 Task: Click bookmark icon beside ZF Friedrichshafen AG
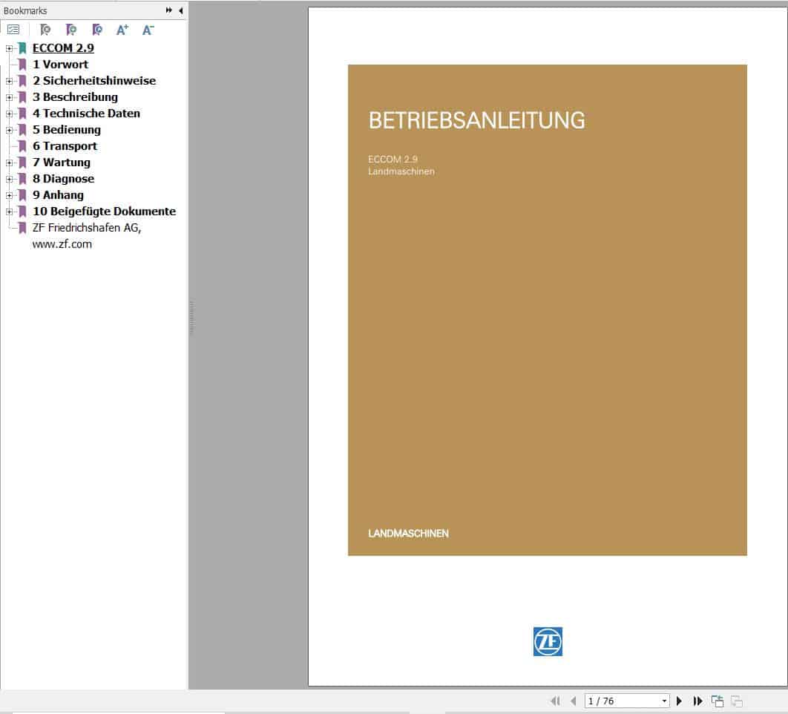tap(22, 228)
